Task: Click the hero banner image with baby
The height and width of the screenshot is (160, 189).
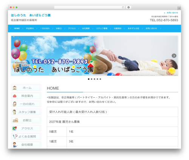Action: 94,56
